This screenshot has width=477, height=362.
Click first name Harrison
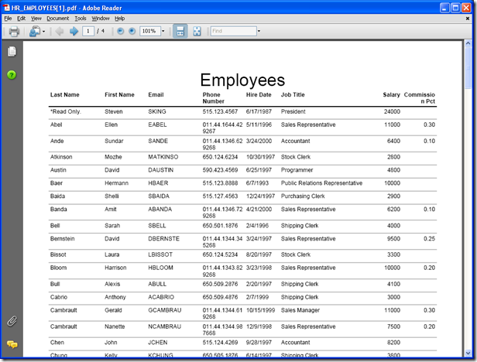[x=115, y=268]
